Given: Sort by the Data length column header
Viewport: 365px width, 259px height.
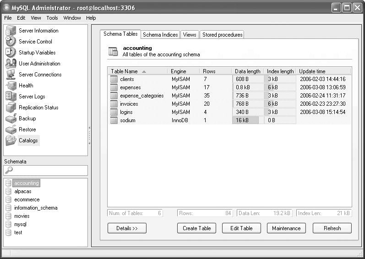Looking at the screenshot, I should pyautogui.click(x=248, y=71).
